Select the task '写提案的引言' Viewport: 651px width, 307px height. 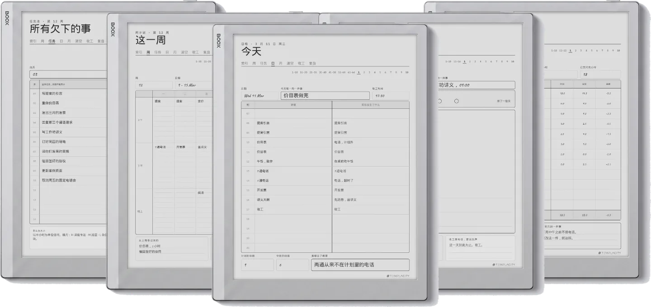pos(52,93)
